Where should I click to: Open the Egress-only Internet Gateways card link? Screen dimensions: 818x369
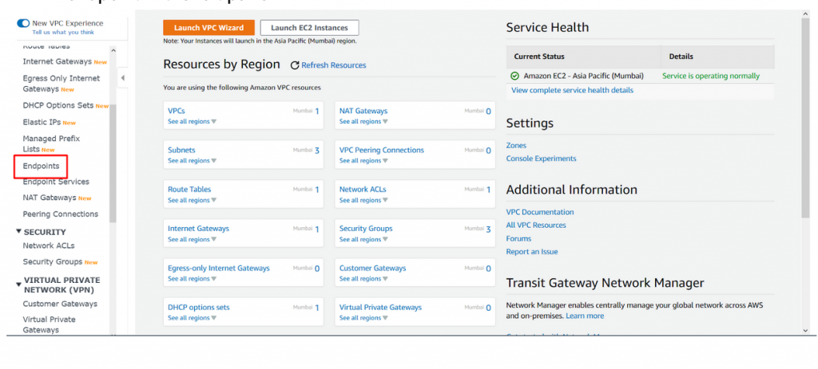[x=219, y=268]
